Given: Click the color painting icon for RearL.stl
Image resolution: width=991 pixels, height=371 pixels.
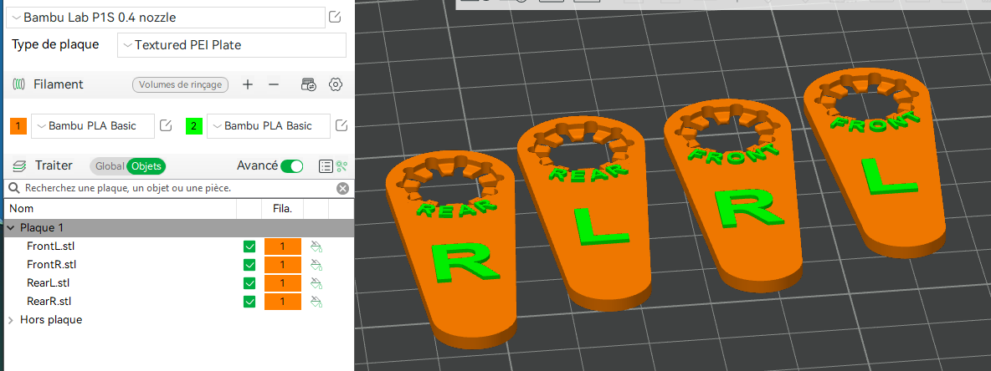Looking at the screenshot, I should [316, 283].
